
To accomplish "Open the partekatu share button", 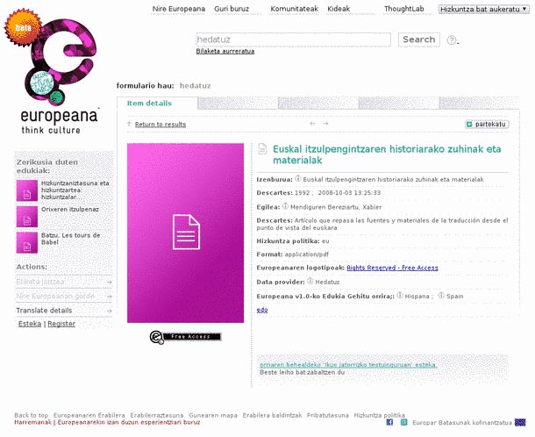I will (487, 125).
